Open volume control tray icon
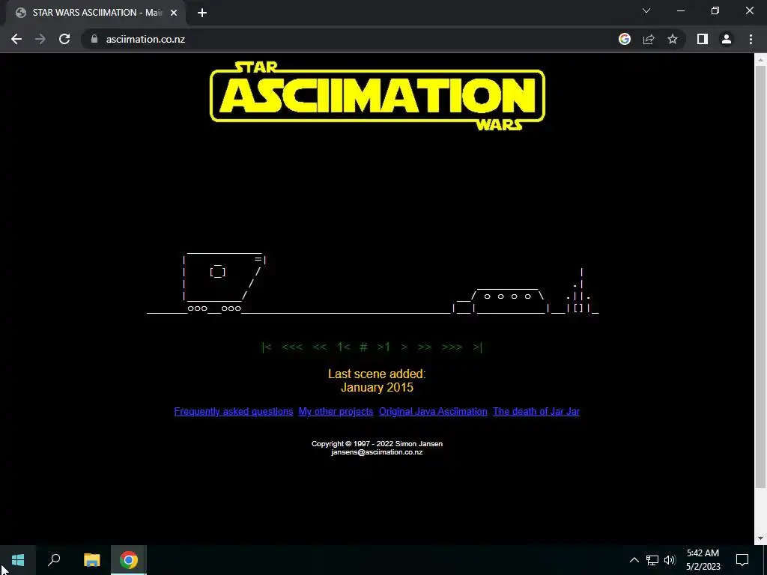The image size is (767, 575). pos(670,560)
